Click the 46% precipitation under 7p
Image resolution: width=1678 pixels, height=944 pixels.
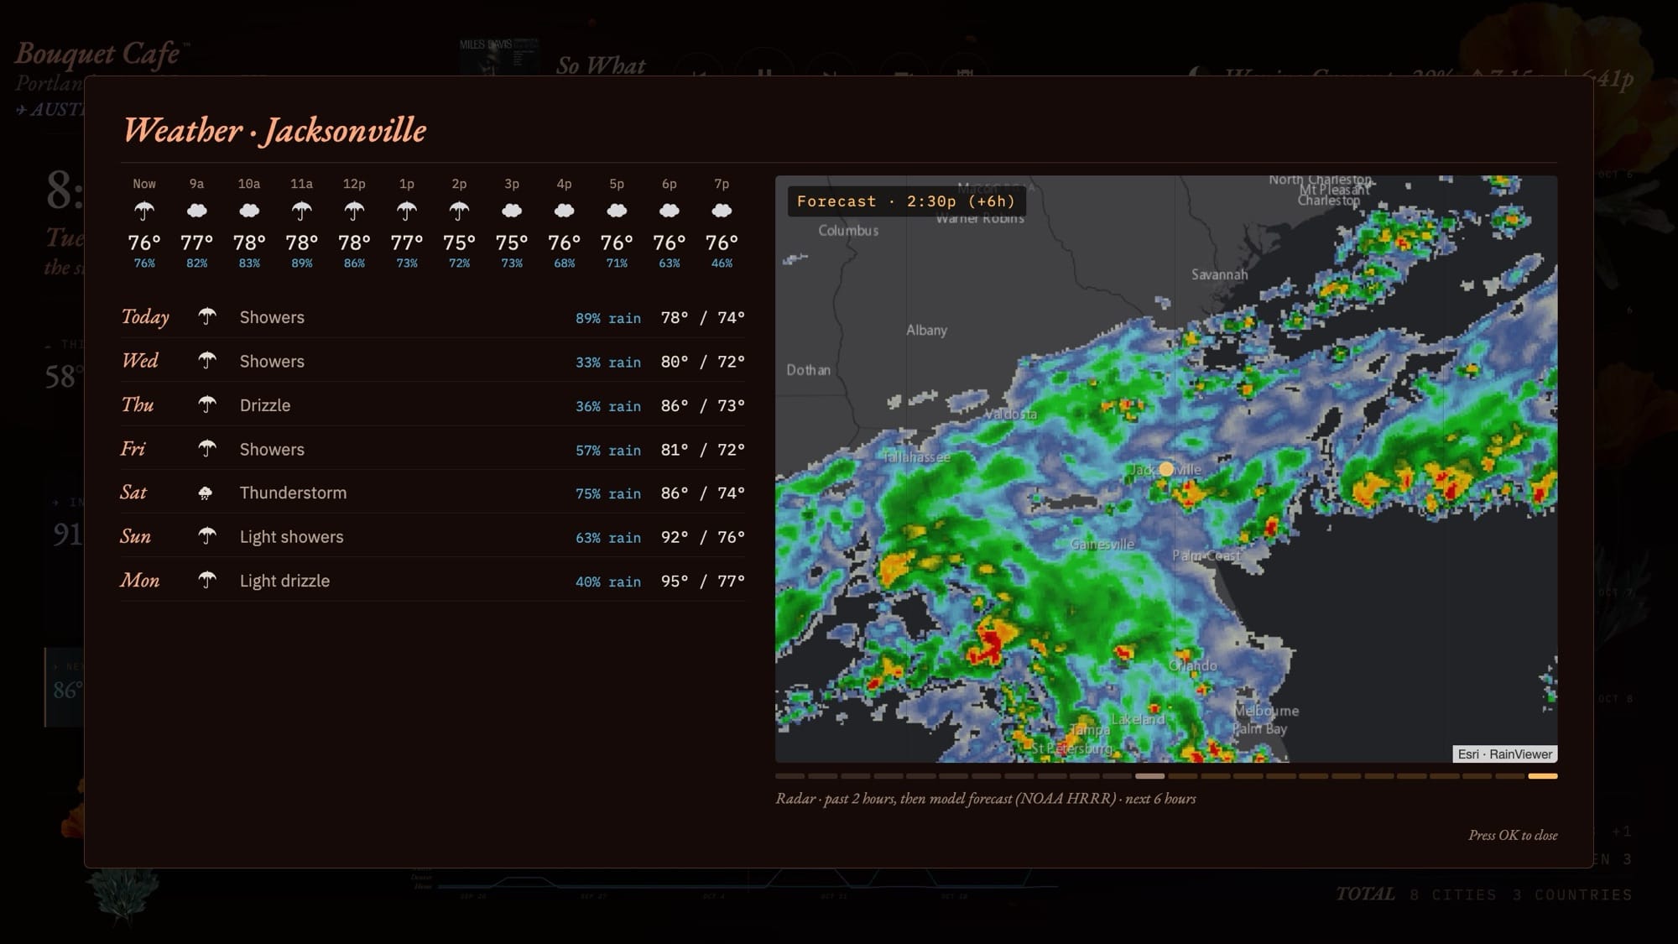722,263
